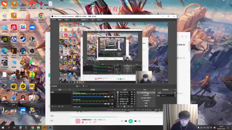The height and width of the screenshot is (130, 232).
Task: Open the WeChat desktop icon
Action: click(32, 64)
